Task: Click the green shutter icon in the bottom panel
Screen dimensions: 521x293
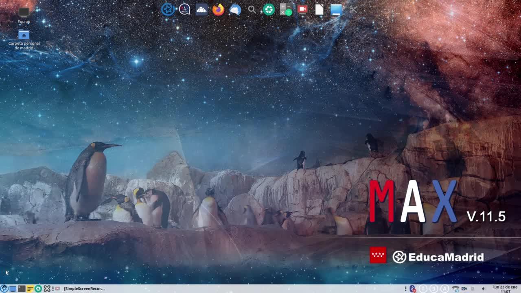Action: click(38, 289)
